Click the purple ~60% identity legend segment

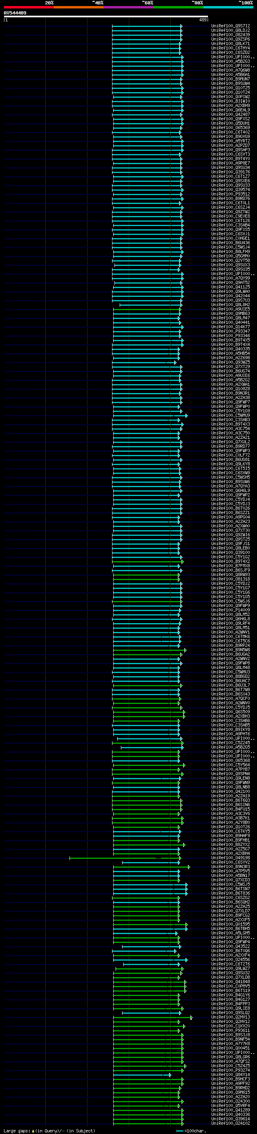coord(129,7)
